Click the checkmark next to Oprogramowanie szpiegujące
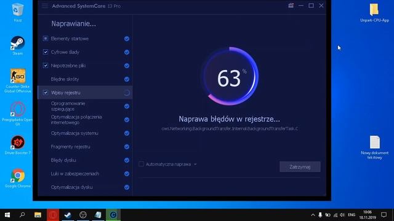The image size is (394, 221). click(x=127, y=106)
